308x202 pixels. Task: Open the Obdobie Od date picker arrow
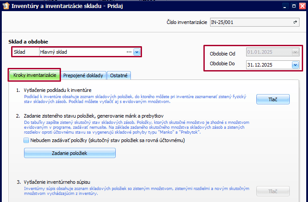point(295,53)
